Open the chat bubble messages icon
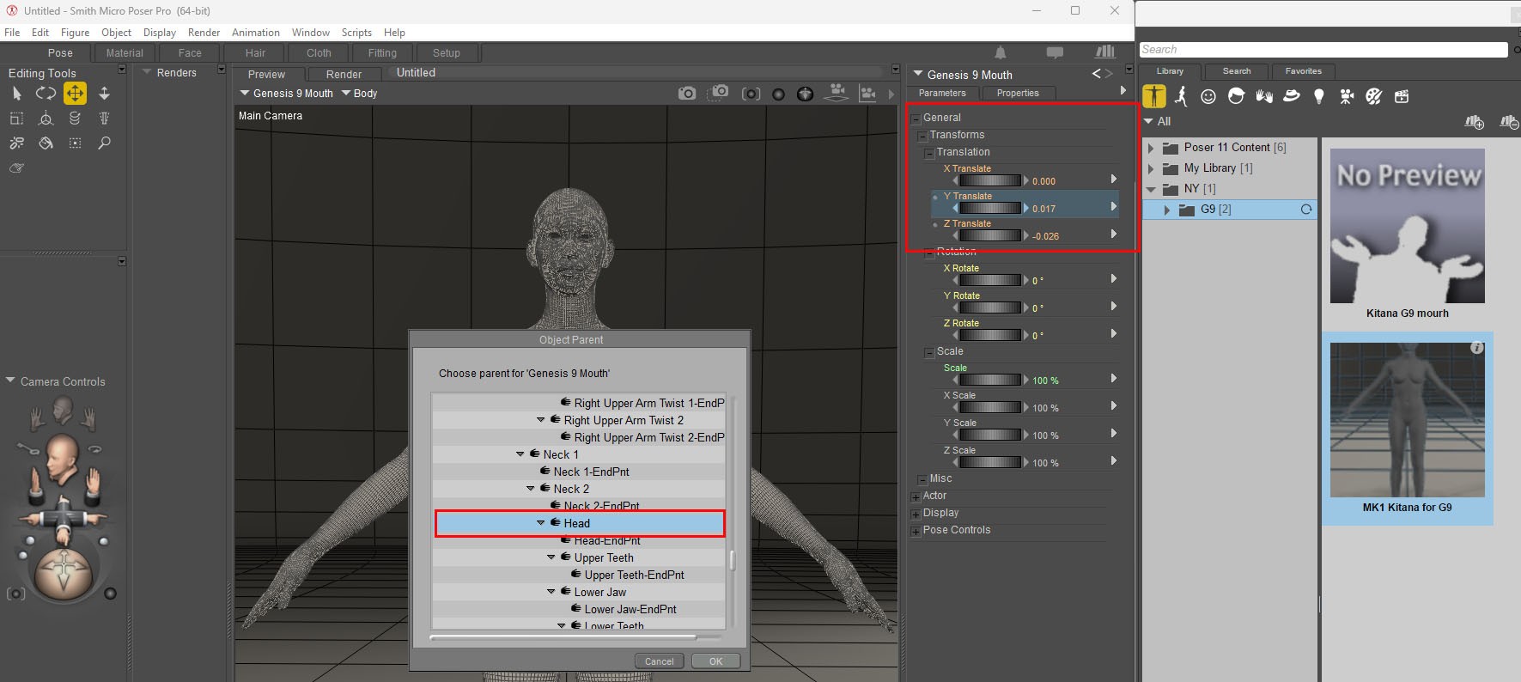Image resolution: width=1521 pixels, height=682 pixels. coord(1055,52)
